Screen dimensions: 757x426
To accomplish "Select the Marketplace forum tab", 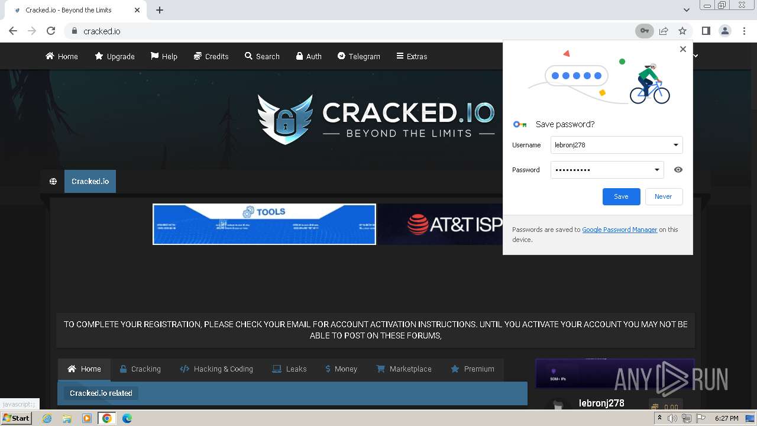I will 404,369.
